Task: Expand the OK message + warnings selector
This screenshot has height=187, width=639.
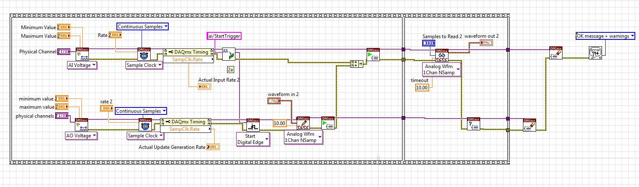Action: click(605, 36)
